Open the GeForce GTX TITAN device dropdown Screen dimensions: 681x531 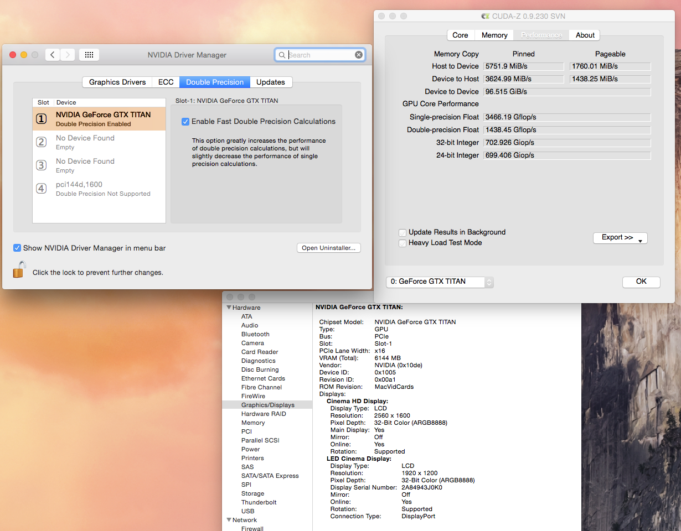point(440,282)
